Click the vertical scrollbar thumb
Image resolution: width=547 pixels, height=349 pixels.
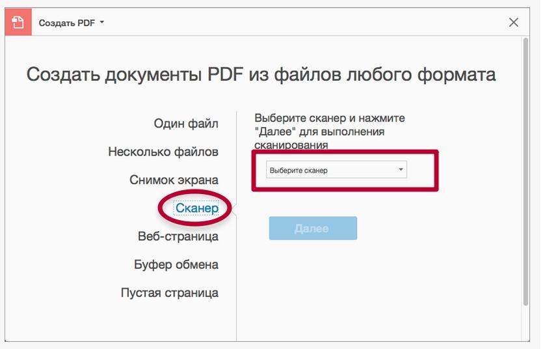526,171
